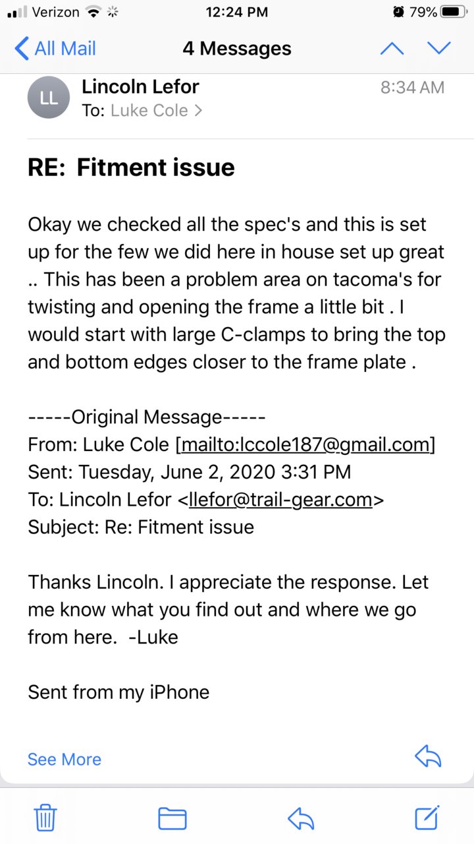Expand the email with See More
This screenshot has width=474, height=844.
[65, 759]
